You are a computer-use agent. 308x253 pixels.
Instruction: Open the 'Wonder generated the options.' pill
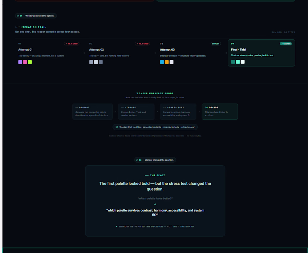coord(36,16)
